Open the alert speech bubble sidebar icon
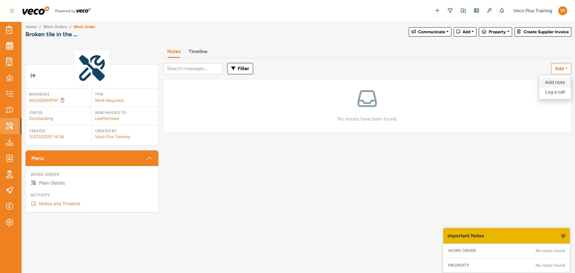Screen dimensions: 575x273 point(10,110)
